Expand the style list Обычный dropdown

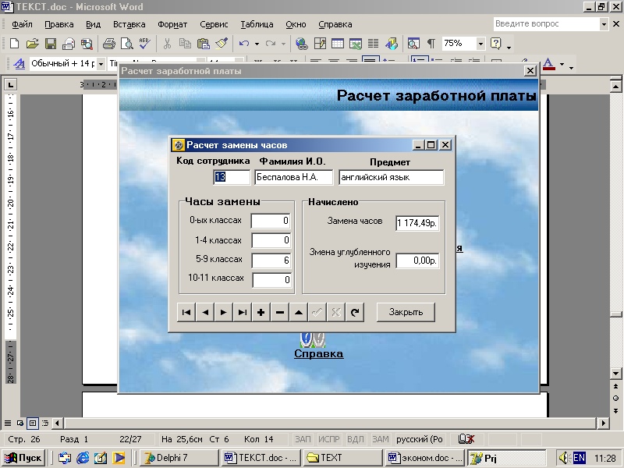[101, 64]
